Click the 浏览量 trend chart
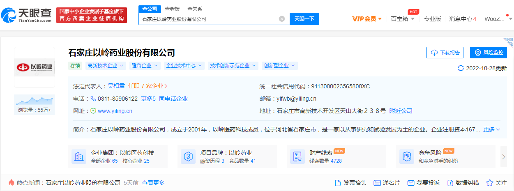The image size is (514, 191). pos(35,100)
